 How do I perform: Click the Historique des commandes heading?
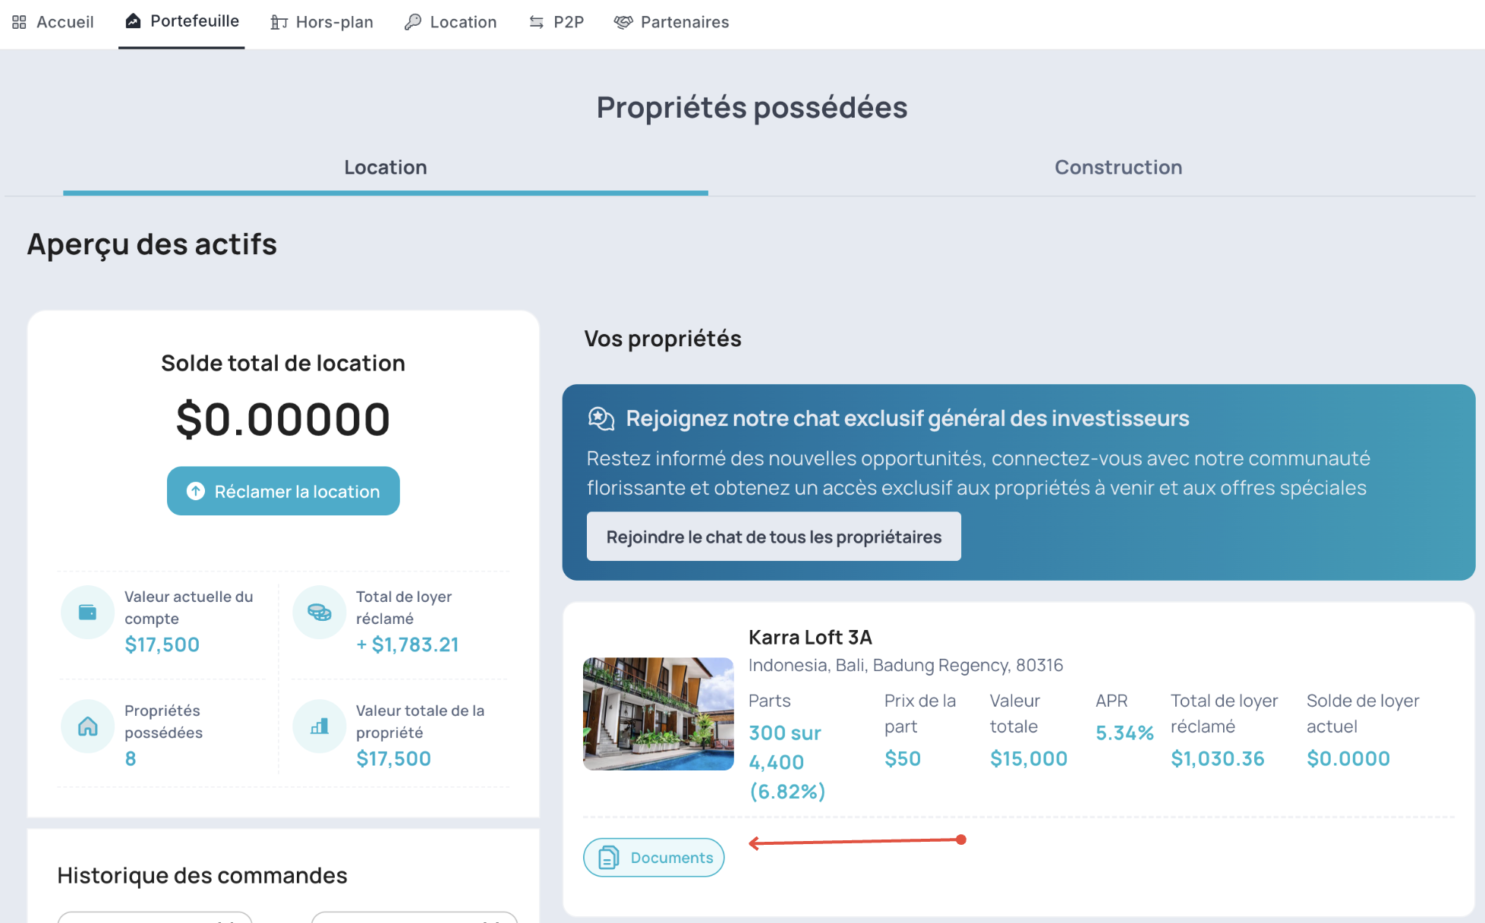(202, 875)
